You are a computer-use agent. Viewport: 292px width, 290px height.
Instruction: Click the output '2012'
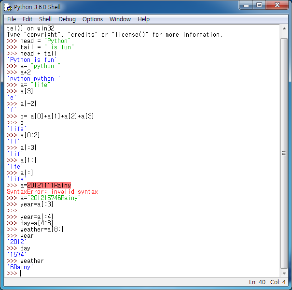click(17, 242)
